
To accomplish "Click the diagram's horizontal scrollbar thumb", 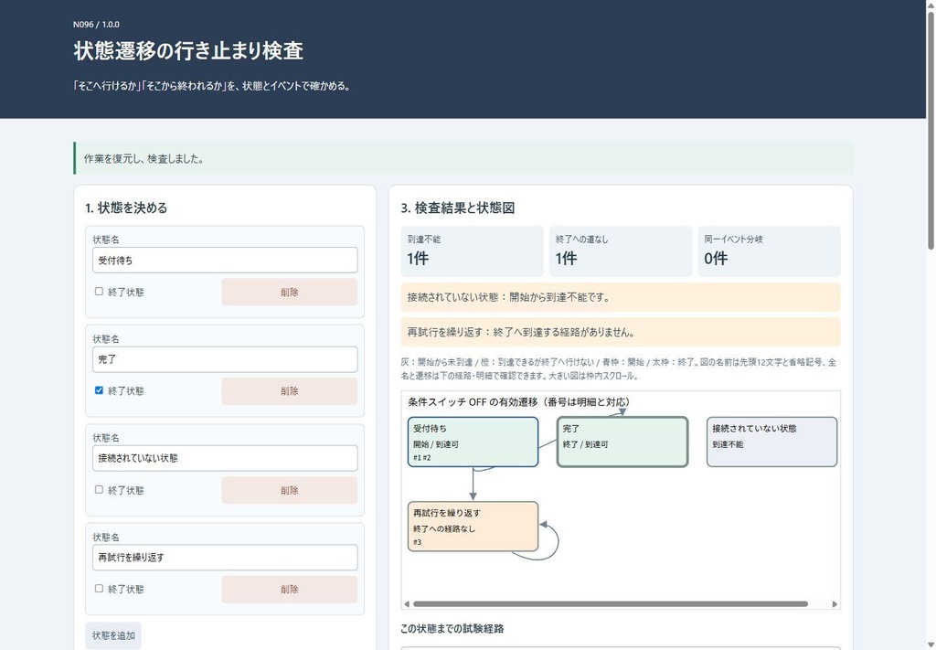I will click(610, 604).
